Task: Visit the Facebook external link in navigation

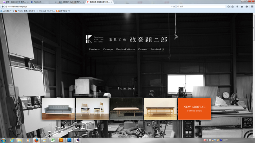Action: (157, 49)
